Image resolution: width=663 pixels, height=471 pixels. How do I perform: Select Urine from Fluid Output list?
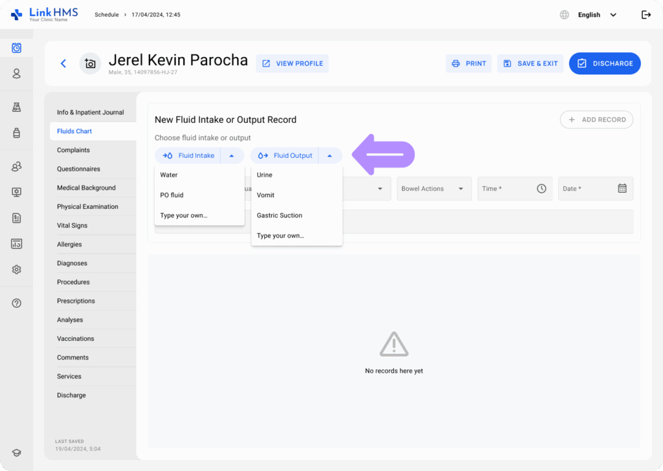pos(265,175)
